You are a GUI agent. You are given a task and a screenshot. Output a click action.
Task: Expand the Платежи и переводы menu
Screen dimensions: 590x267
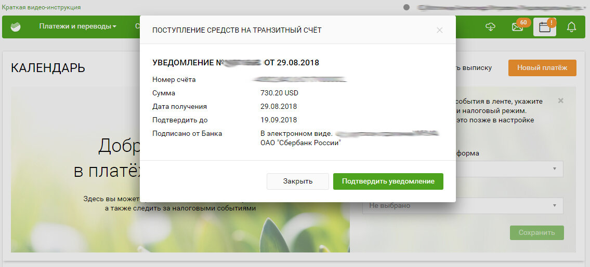77,26
